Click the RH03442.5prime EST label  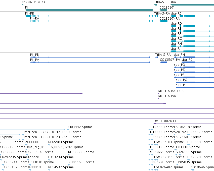click(x=79, y=127)
